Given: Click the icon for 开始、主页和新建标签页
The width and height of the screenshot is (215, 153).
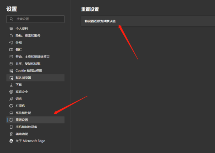Looking at the screenshot, I should (11, 56).
